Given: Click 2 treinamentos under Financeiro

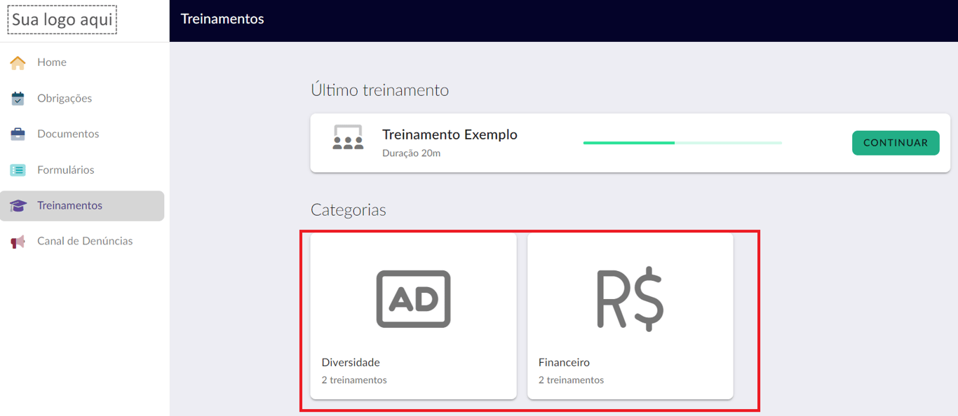Looking at the screenshot, I should coord(571,380).
